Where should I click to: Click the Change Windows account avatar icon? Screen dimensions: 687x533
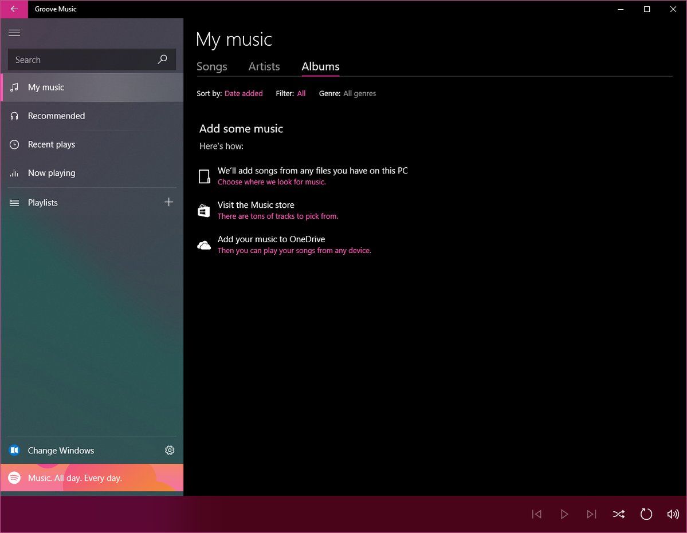[14, 451]
